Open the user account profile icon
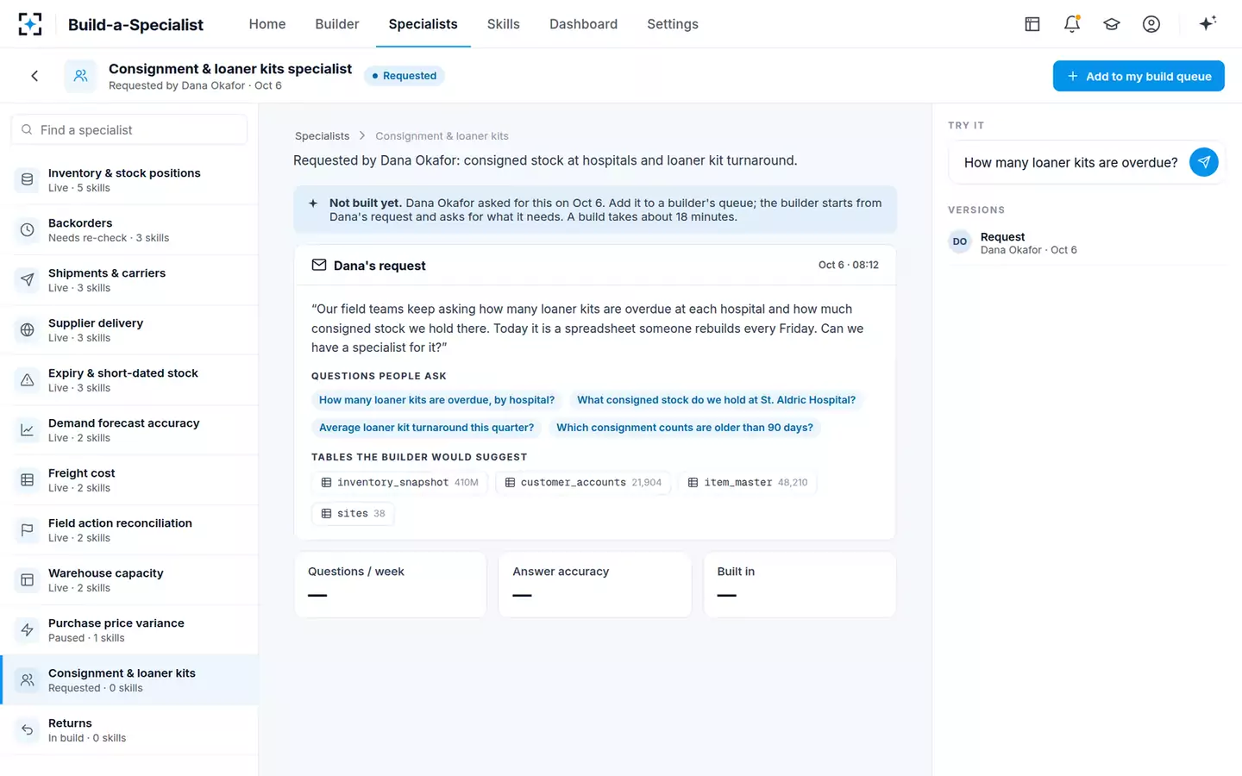Viewport: 1242px width, 776px height. click(1151, 24)
